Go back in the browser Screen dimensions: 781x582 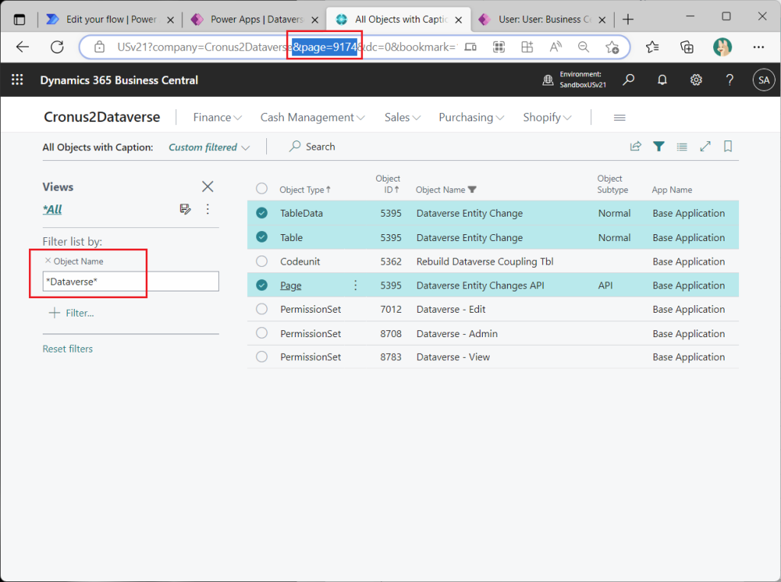(x=23, y=47)
